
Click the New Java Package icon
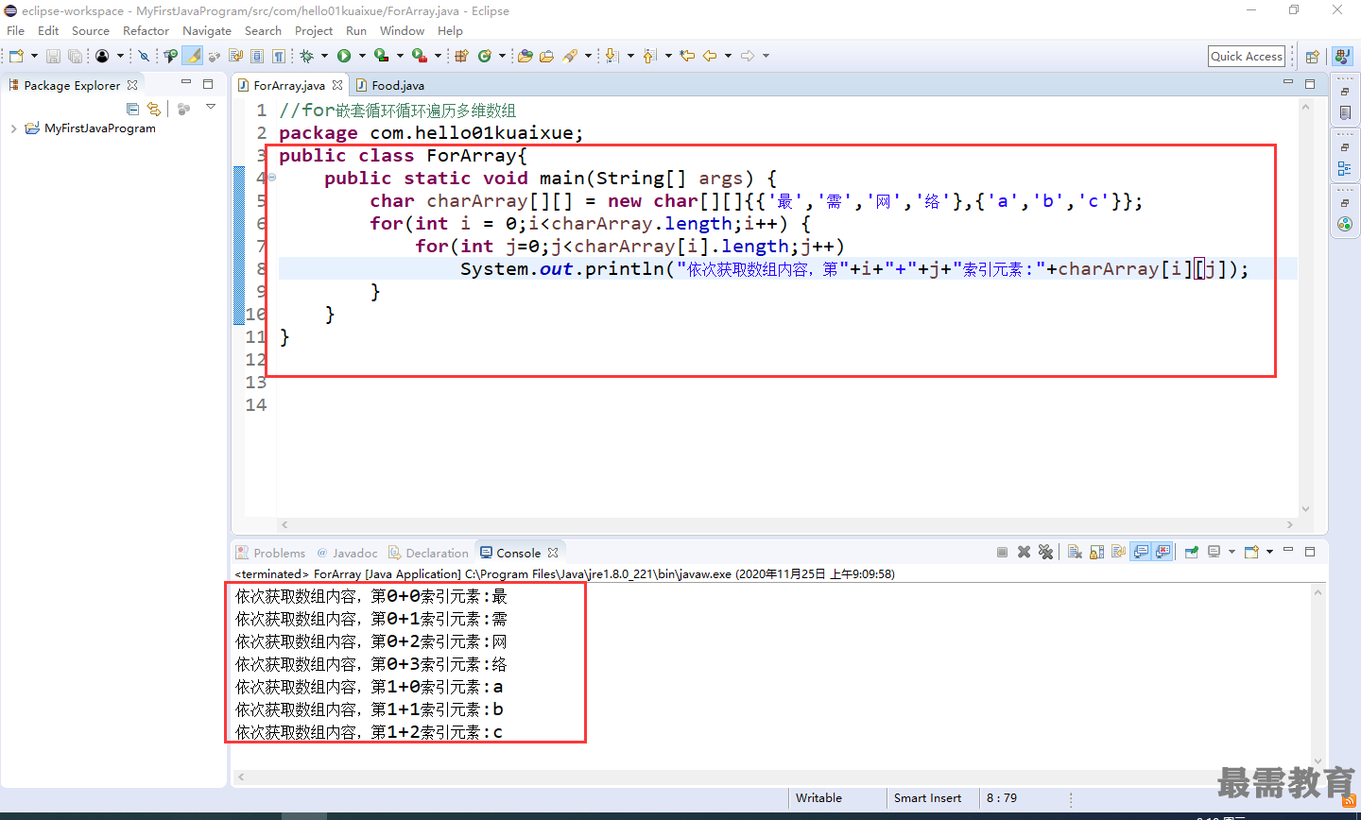[x=461, y=56]
